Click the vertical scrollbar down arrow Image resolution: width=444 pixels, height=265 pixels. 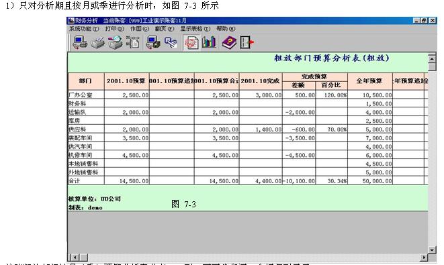[432, 250]
